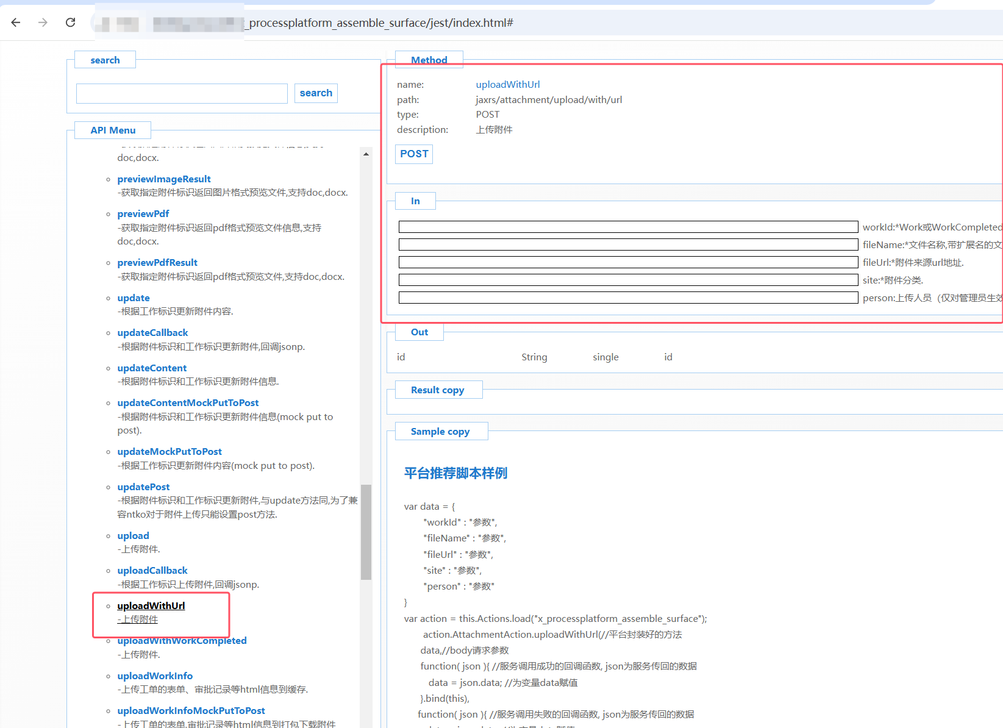Image resolution: width=1003 pixels, height=728 pixels.
Task: Click the description value 上传附件
Action: [494, 130]
